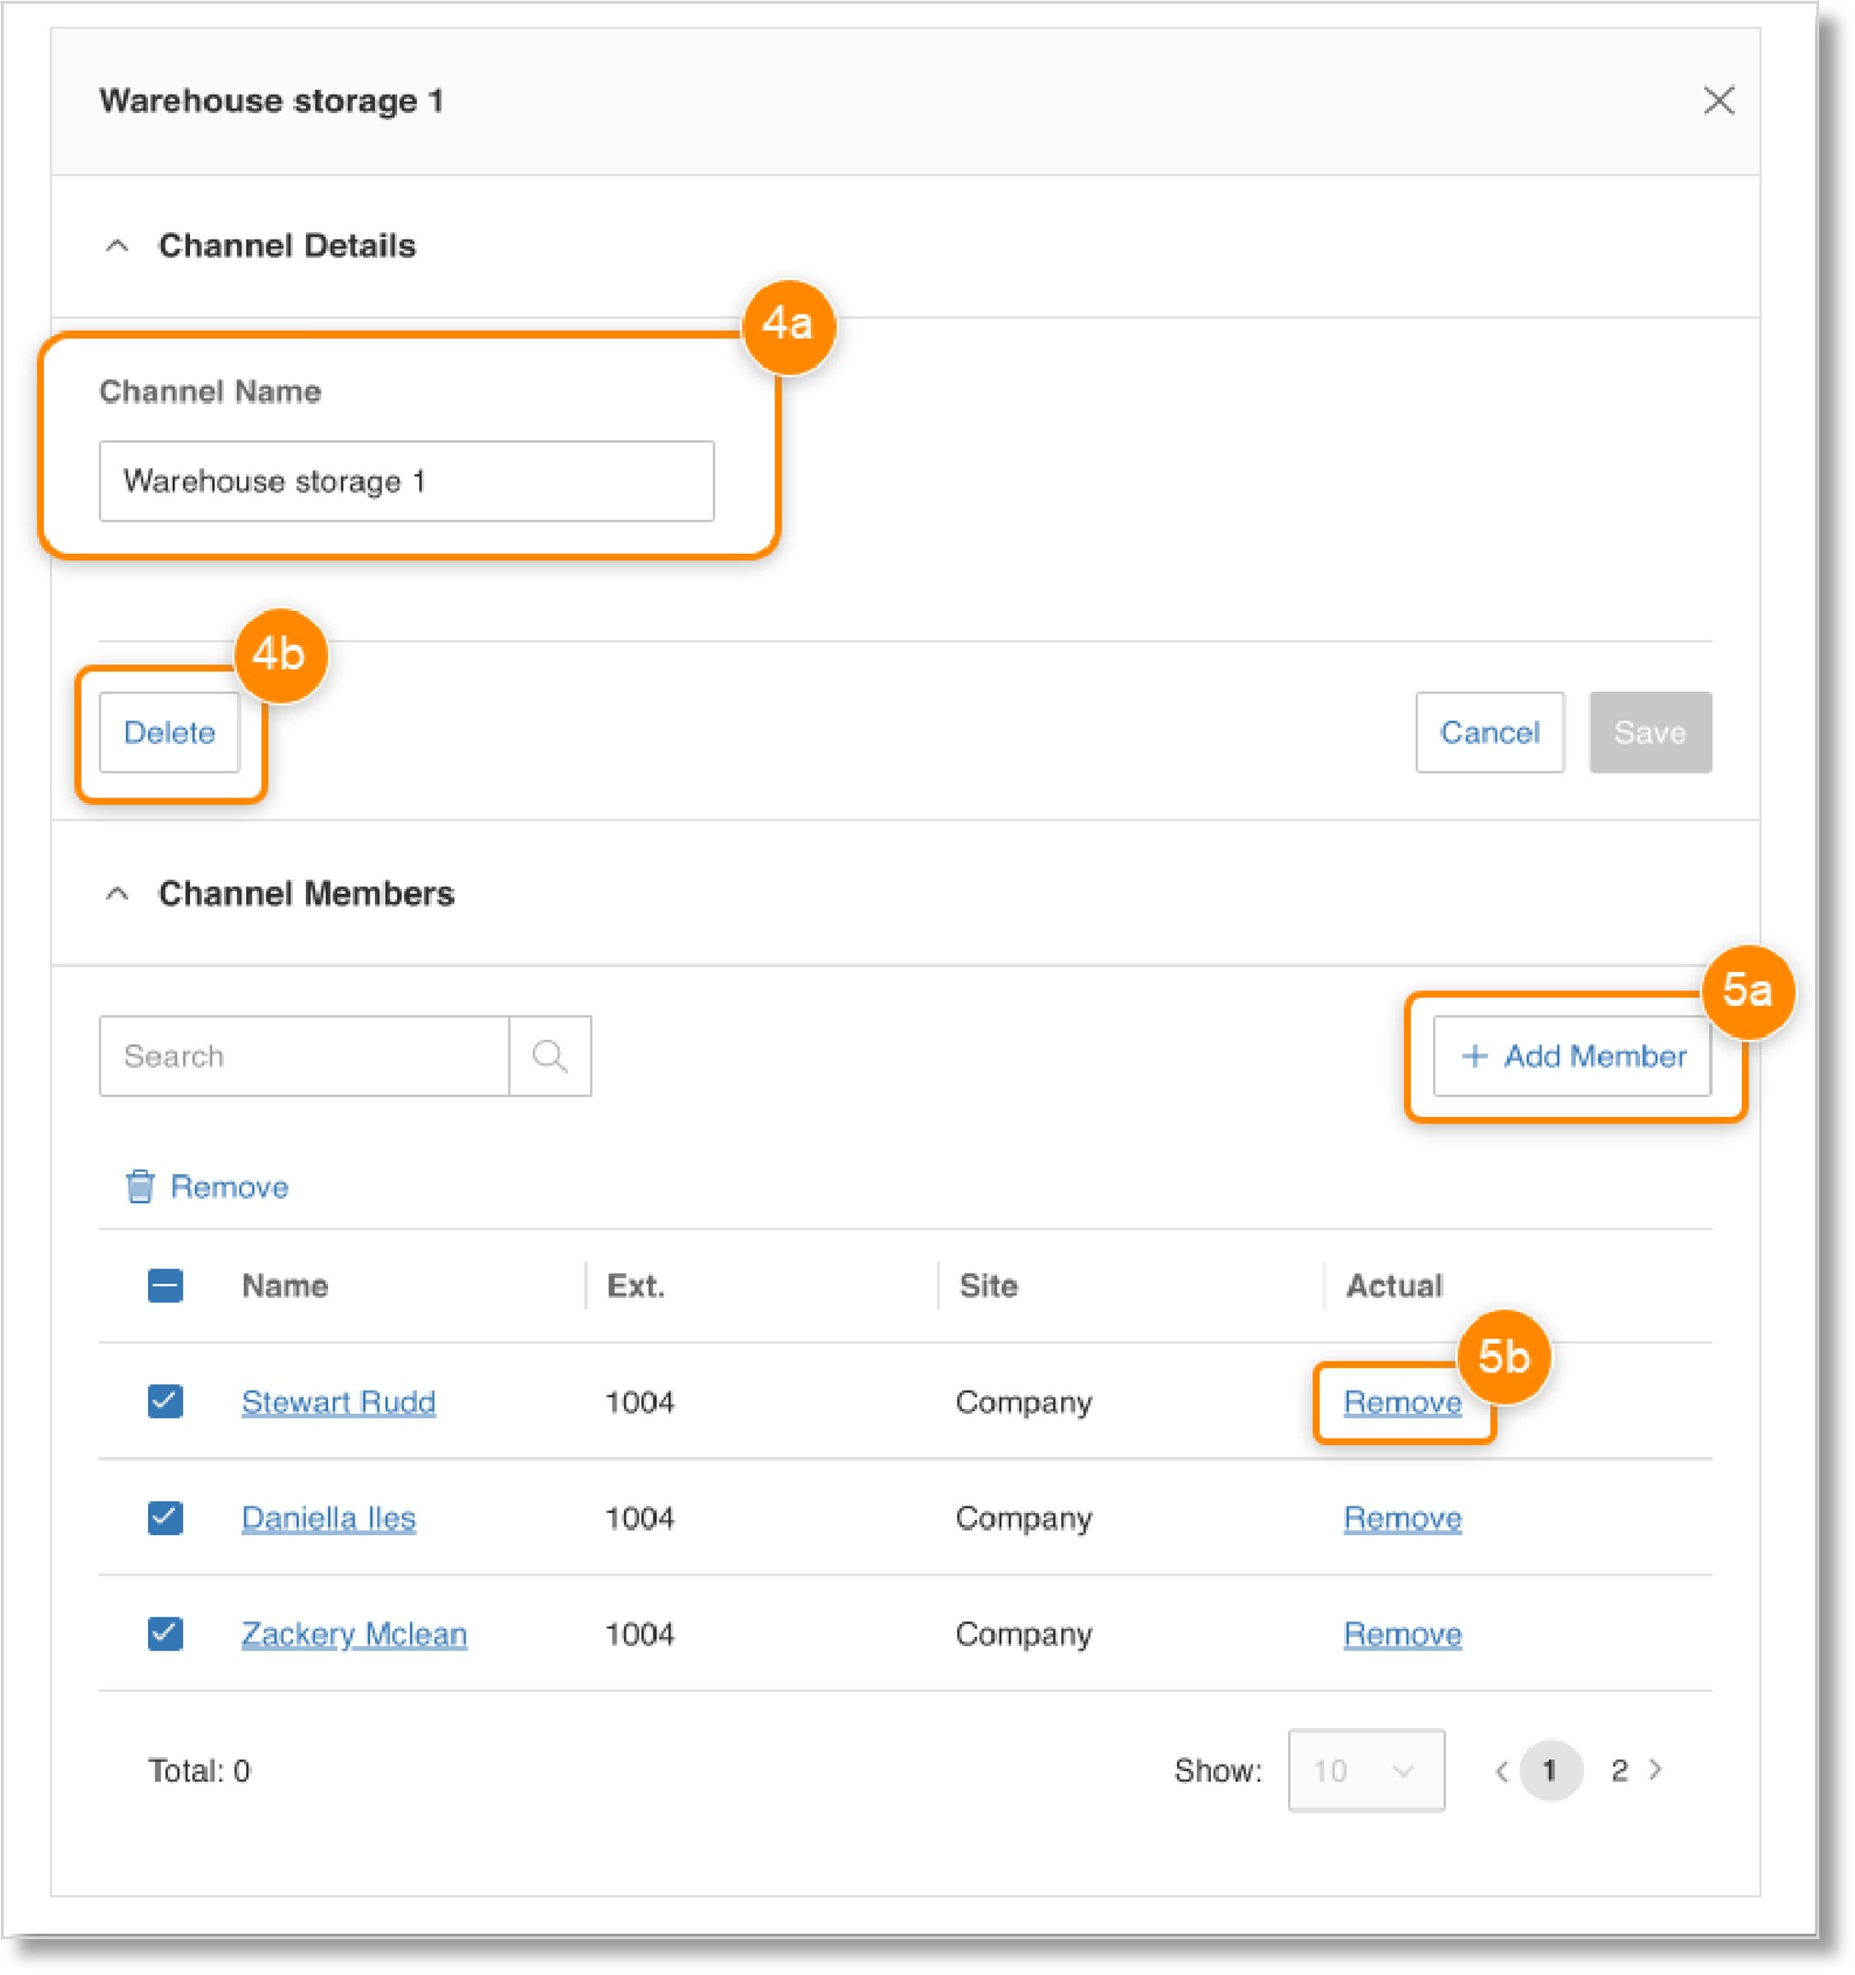Toggle the select-all header checkbox

165,1284
